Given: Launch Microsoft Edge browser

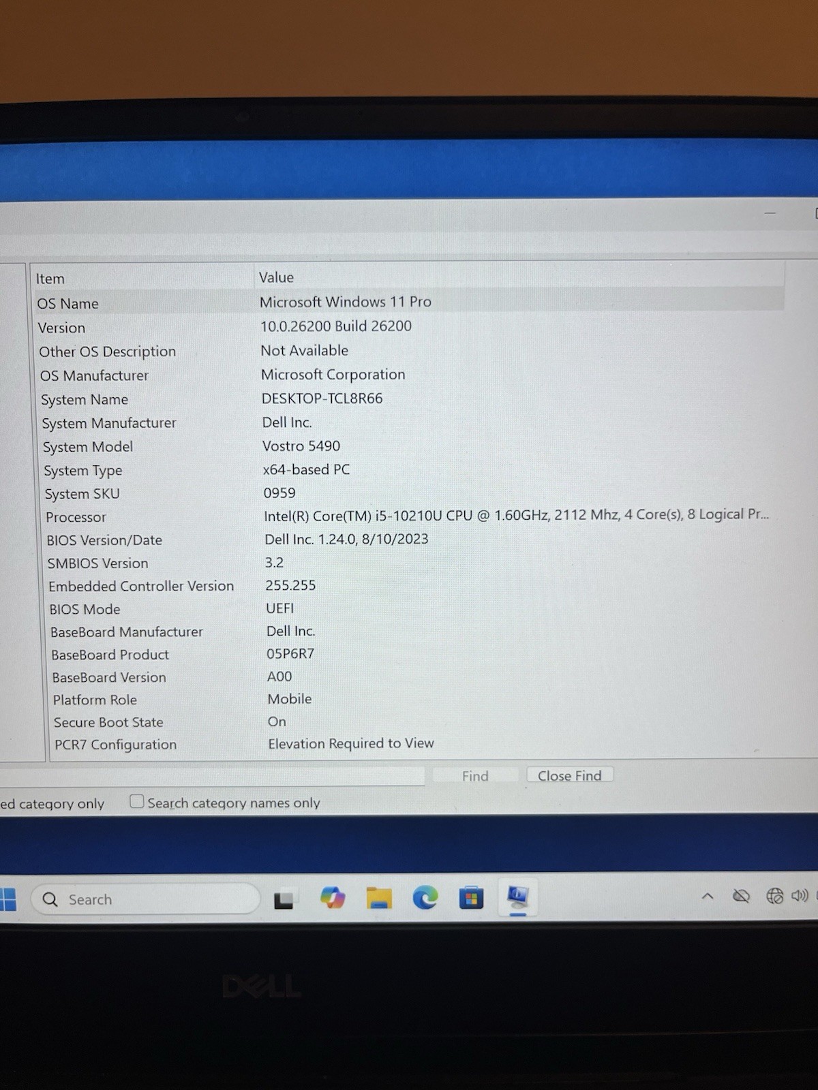Looking at the screenshot, I should pos(425,898).
